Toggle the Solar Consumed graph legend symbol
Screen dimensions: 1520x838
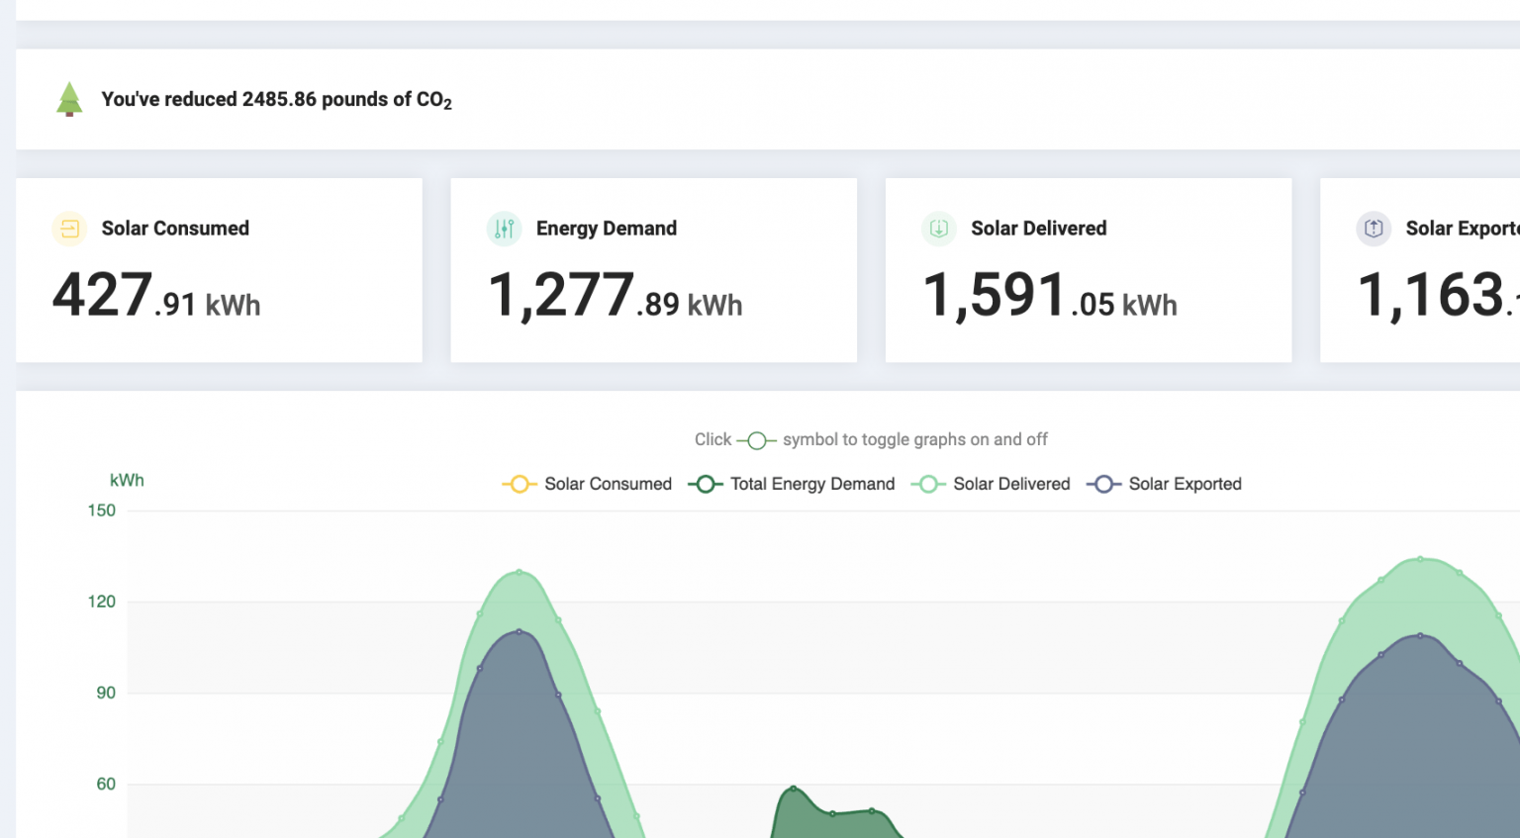pos(520,484)
